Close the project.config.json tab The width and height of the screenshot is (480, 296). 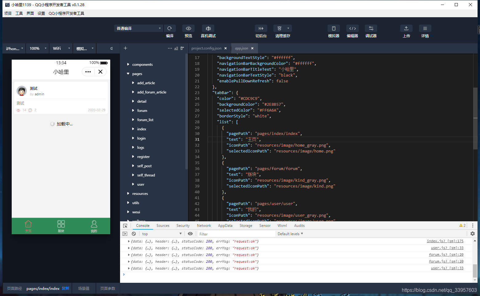coord(225,48)
